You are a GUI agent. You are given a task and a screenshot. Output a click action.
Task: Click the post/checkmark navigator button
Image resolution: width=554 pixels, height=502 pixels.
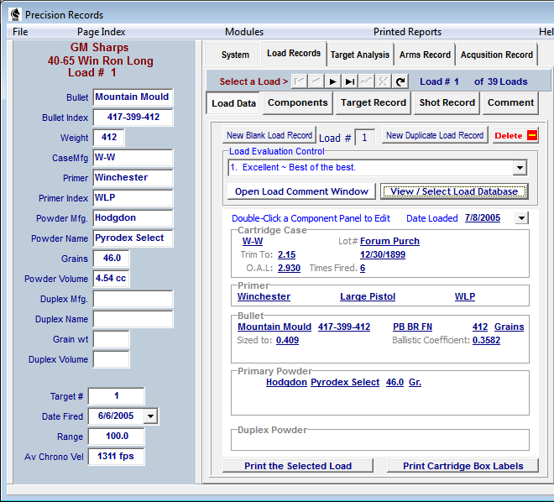coord(366,81)
